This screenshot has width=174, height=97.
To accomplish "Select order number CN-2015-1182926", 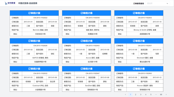I will [x=40, y=46].
